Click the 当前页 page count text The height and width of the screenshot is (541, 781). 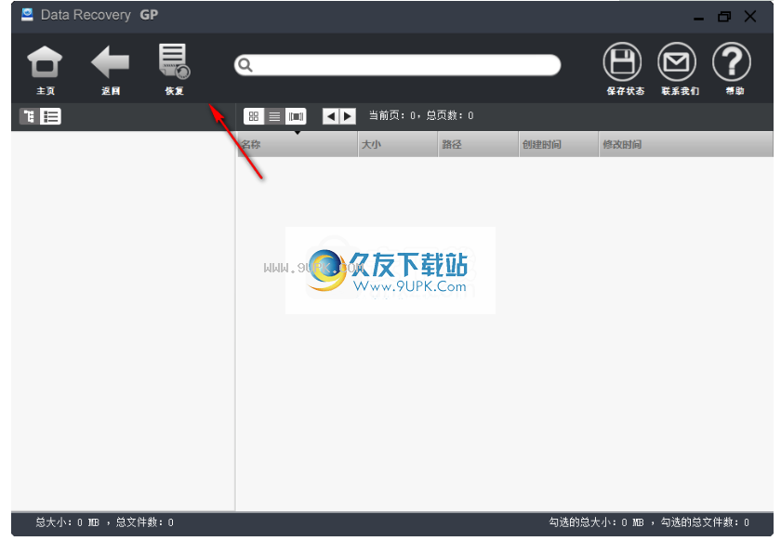click(421, 115)
